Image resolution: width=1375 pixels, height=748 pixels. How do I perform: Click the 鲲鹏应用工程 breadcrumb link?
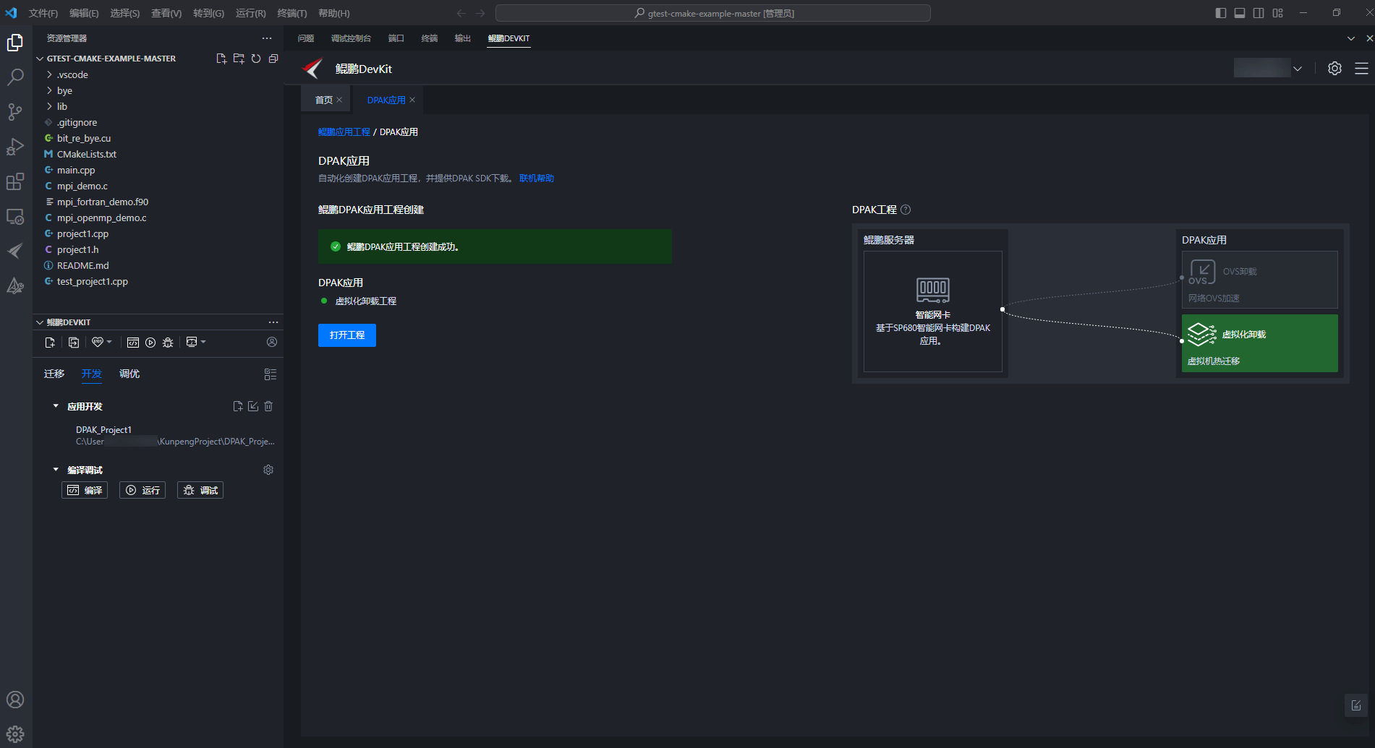coord(344,132)
